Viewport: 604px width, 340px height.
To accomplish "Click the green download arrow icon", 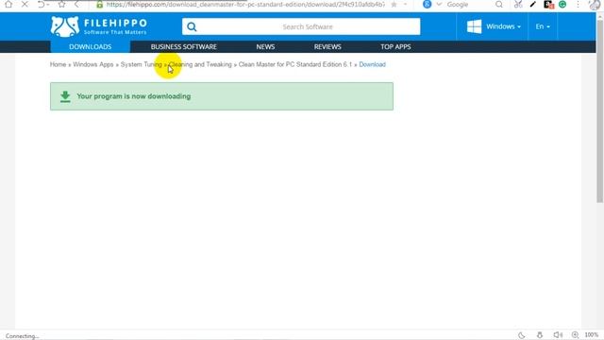I will coord(65,96).
